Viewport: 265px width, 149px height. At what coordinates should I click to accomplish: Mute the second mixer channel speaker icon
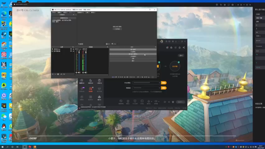86,73
